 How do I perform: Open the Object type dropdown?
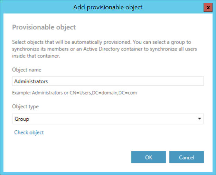coord(108,119)
